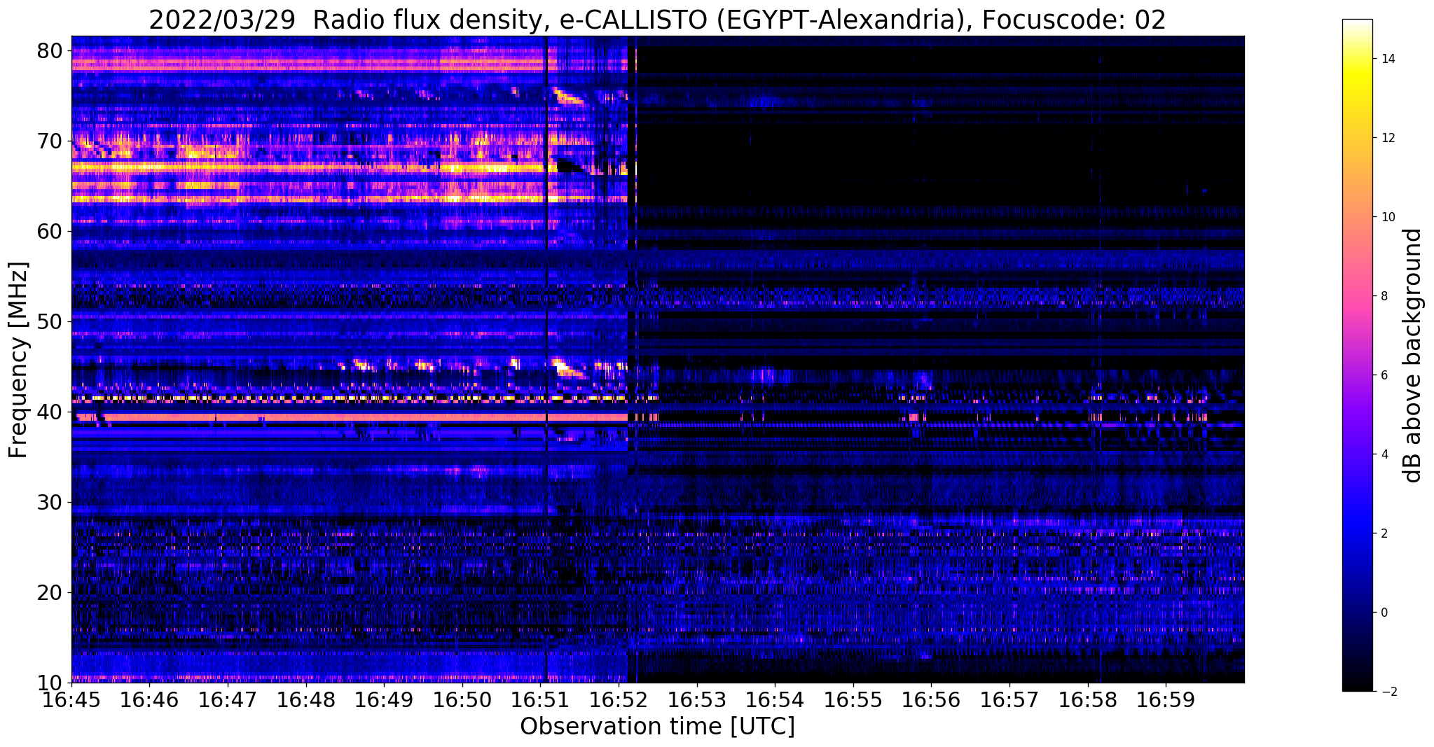Click the 16:48 time tick label
The width and height of the screenshot is (1434, 747).
(x=306, y=700)
